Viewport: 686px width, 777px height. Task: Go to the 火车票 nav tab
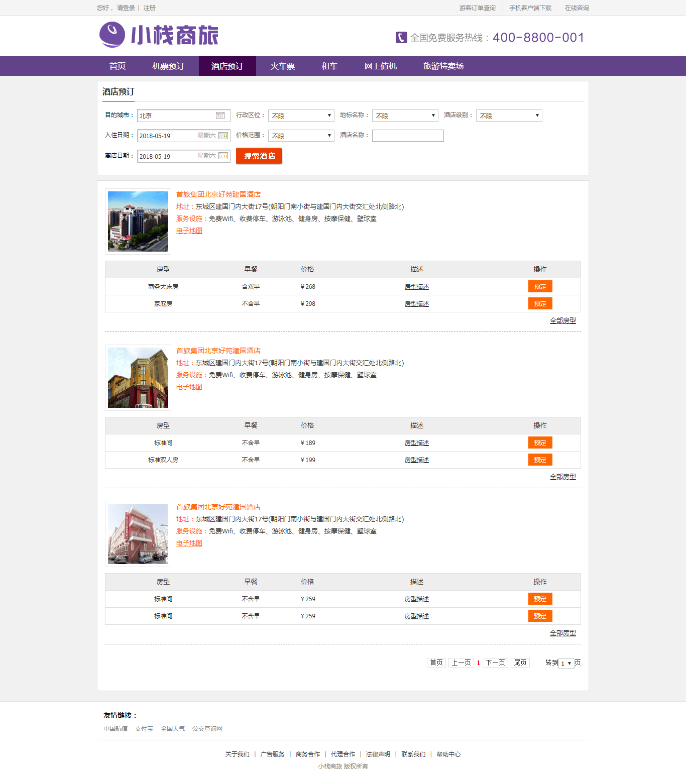(282, 66)
